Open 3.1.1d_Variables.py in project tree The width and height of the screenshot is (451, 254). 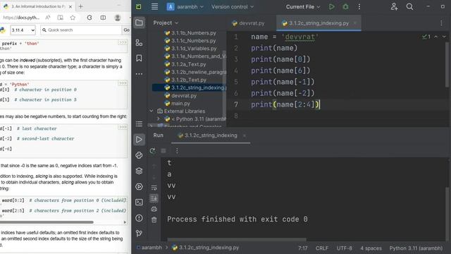190,49
